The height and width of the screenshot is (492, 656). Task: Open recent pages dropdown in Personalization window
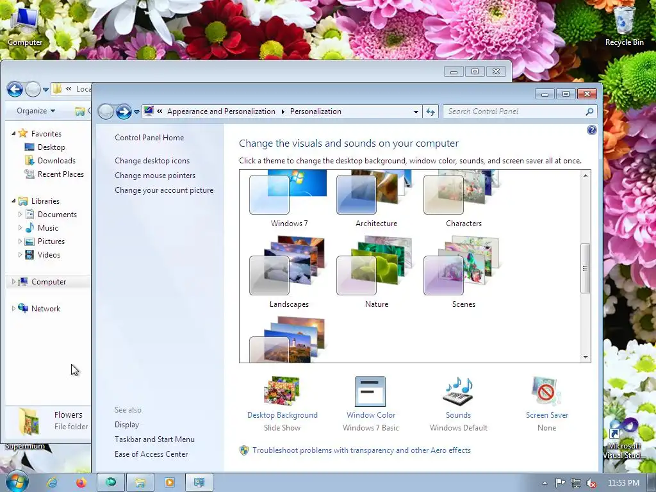pyautogui.click(x=136, y=111)
